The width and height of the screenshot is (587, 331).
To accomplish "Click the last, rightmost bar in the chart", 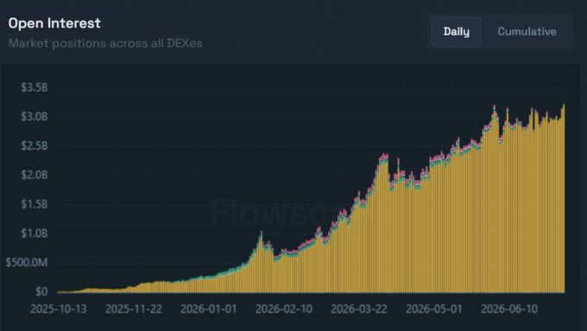I will pos(564,198).
